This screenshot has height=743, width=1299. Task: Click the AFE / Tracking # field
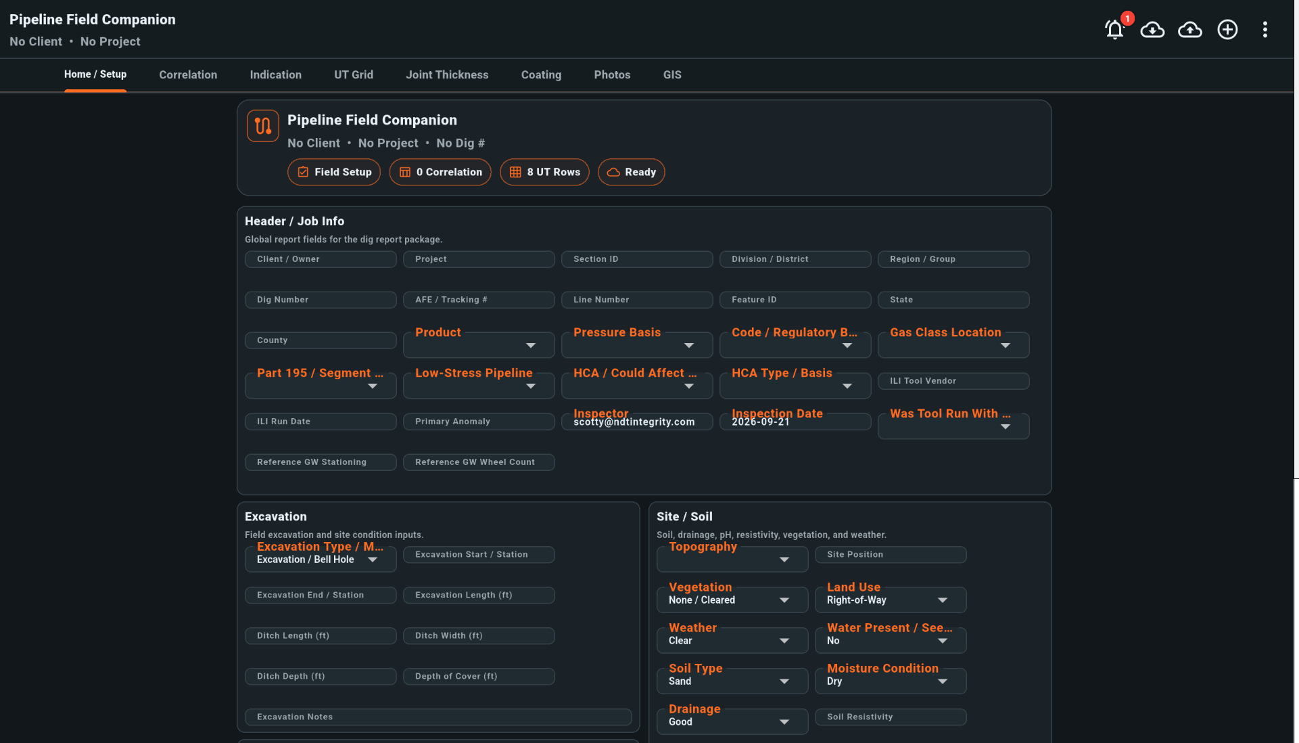click(479, 300)
